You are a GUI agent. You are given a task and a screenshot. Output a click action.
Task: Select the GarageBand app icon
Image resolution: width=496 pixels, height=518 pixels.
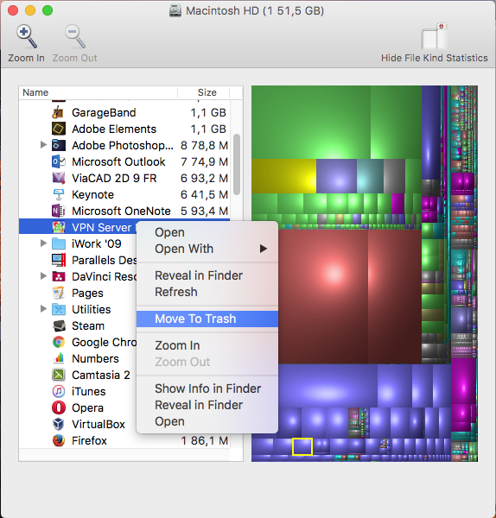(59, 112)
